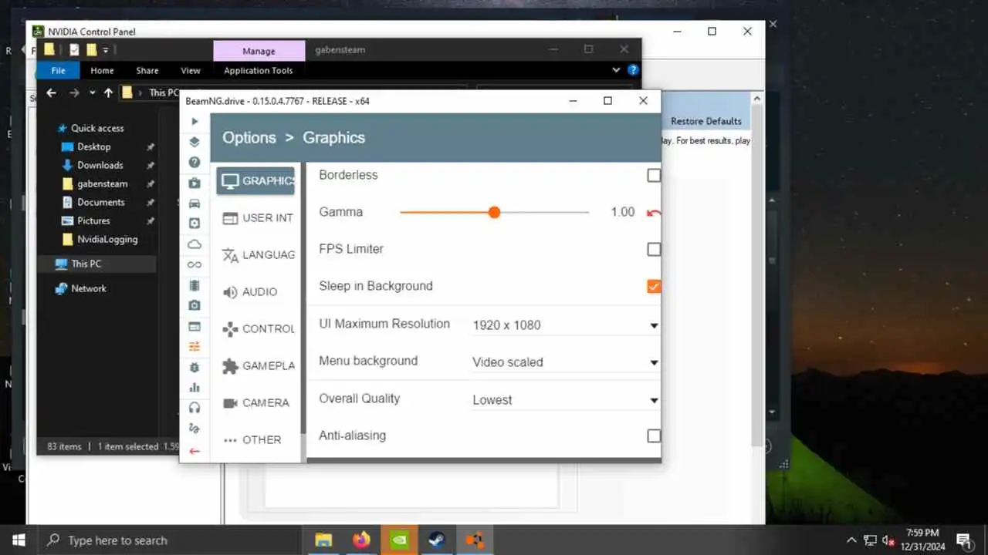
Task: Open the help question mark icon in BeamNG
Action: click(195, 163)
